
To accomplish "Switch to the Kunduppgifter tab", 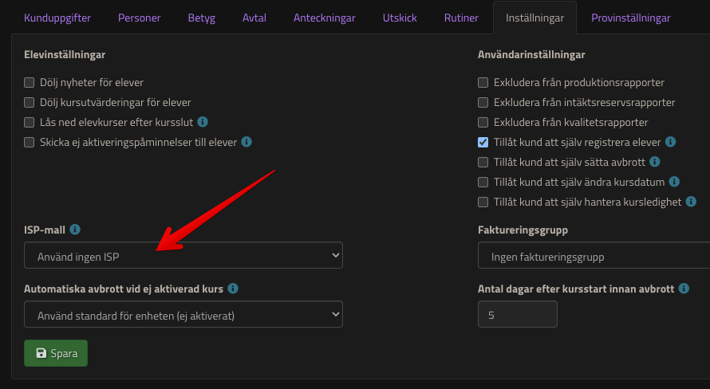I will [58, 18].
